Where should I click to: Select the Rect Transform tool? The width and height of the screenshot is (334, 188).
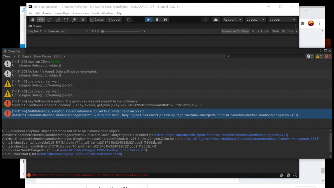coord(66,20)
